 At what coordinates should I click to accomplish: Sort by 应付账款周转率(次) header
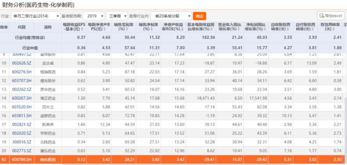coord(306,27)
